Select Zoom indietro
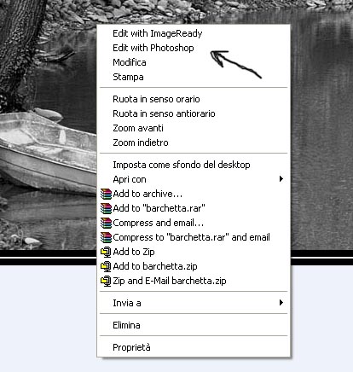The image size is (353, 372). coord(141,142)
